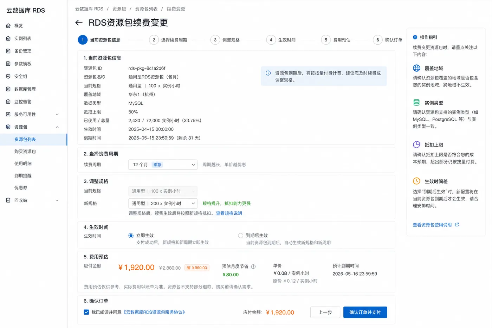This screenshot has height=328, width=492.
Task: Toggle the service agreement checkbox
Action: point(86,312)
